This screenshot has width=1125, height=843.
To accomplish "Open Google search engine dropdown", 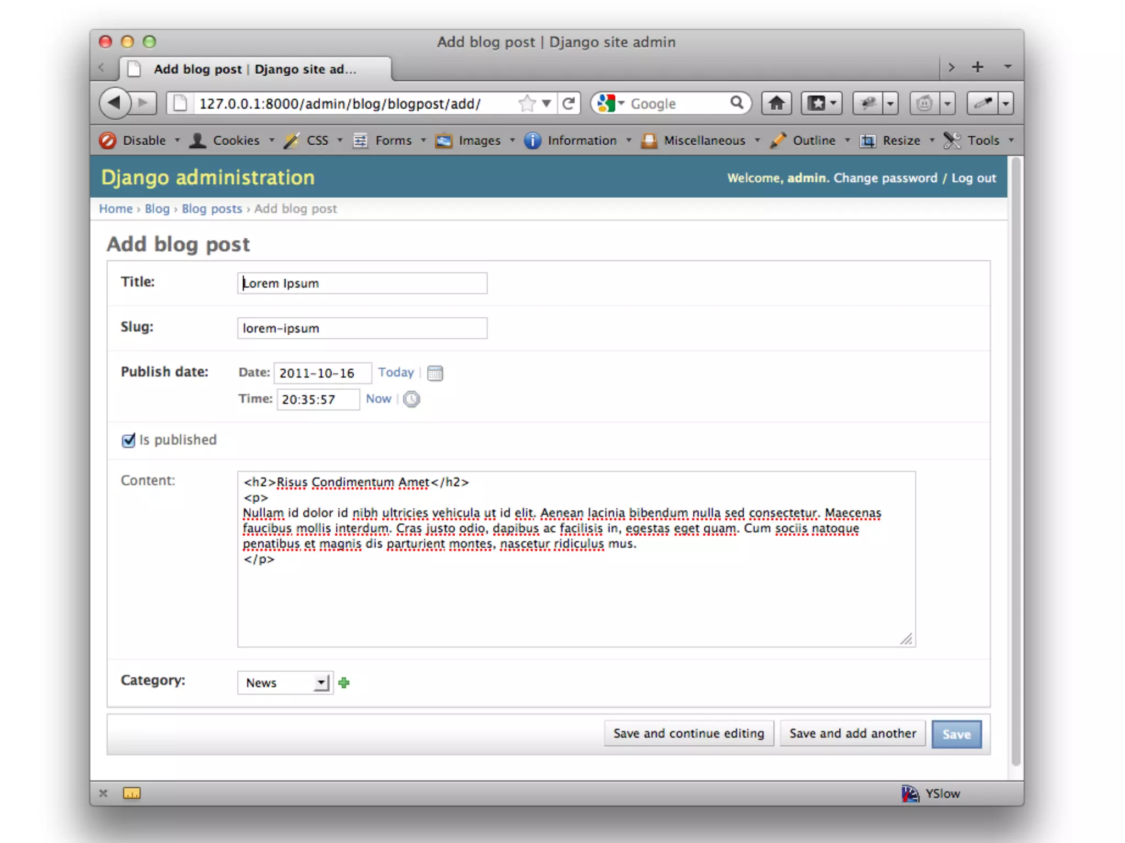I will point(611,103).
